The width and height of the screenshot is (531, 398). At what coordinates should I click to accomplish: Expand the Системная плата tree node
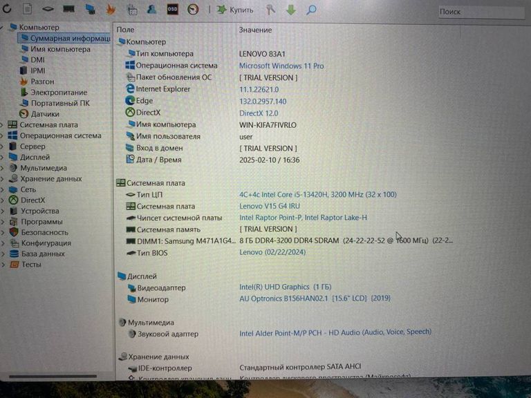2,125
